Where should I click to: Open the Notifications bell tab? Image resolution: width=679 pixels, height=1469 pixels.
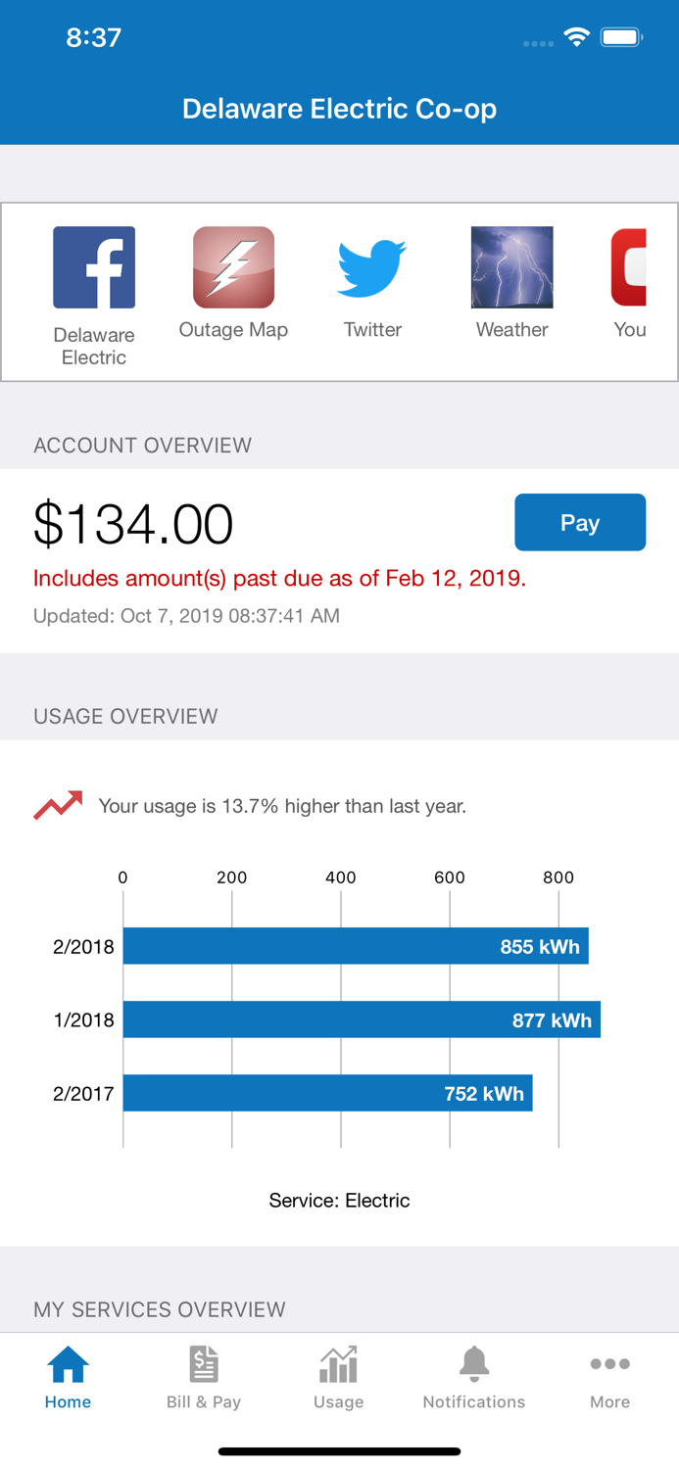pos(474,1377)
